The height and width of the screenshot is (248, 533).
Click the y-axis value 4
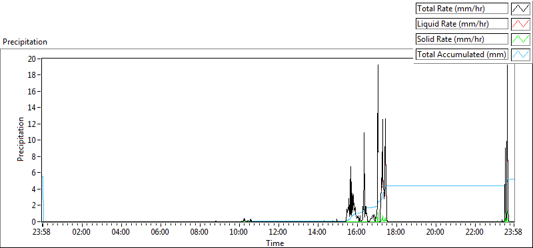pos(34,189)
